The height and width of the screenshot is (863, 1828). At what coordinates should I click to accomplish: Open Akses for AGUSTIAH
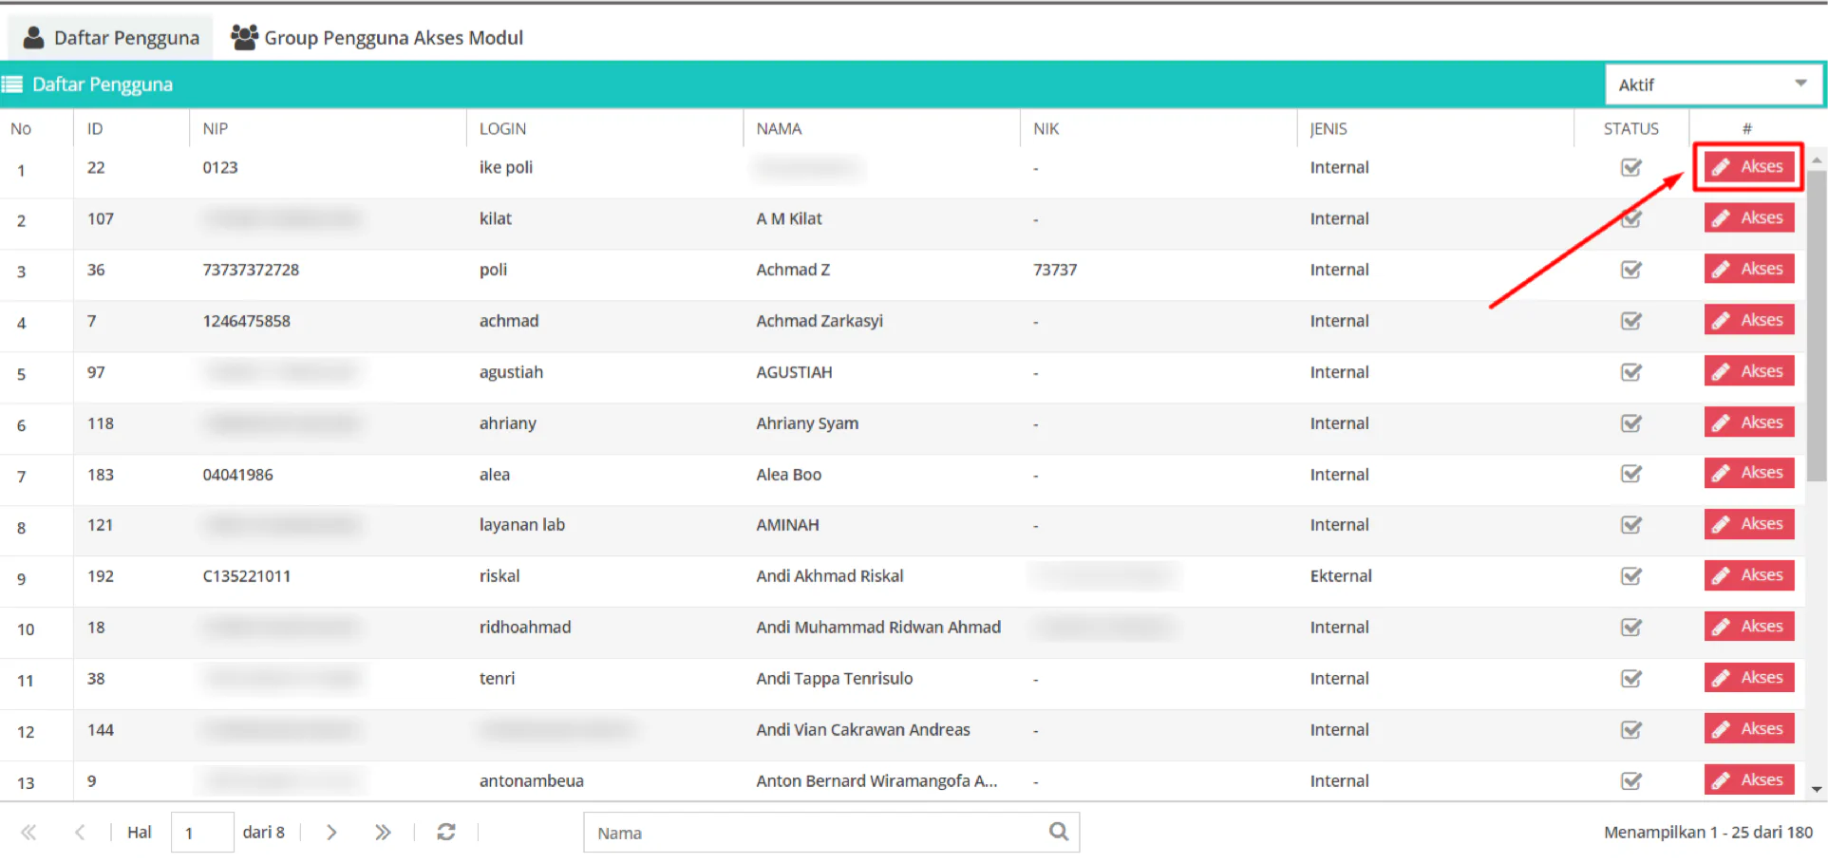pos(1748,371)
